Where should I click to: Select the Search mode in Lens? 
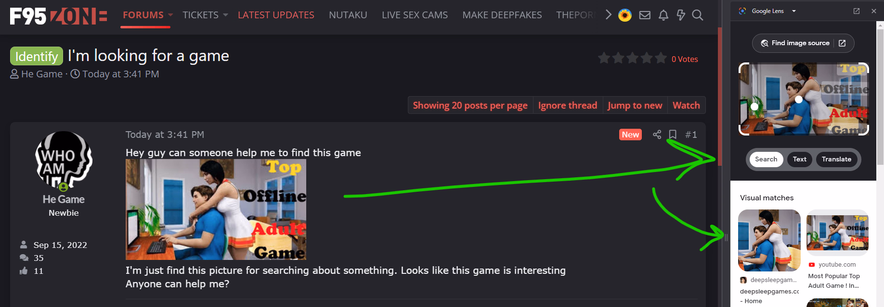766,160
